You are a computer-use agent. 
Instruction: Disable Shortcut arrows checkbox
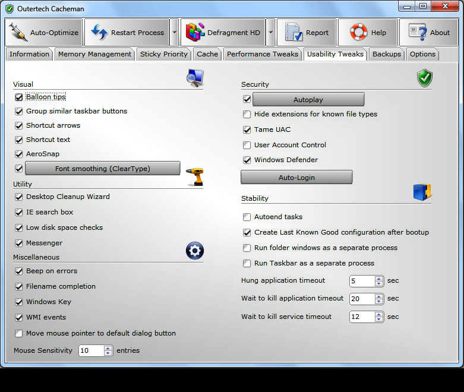(18, 125)
